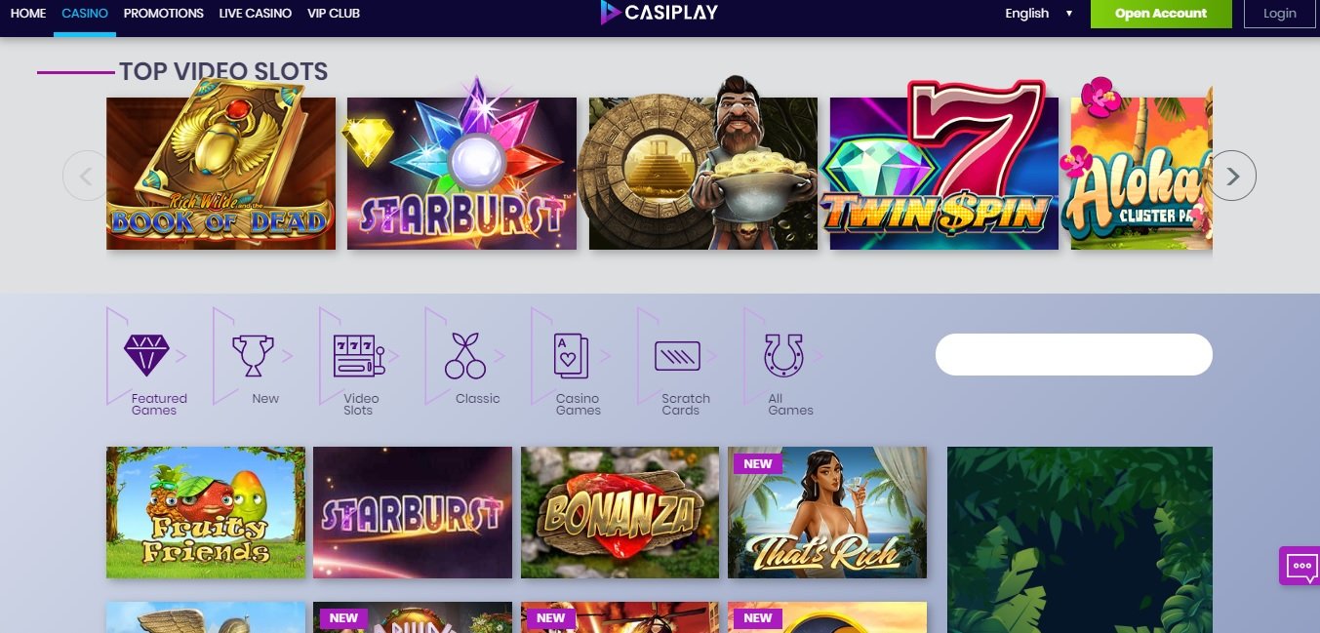1320x633 pixels.
Task: Open the VIP Club page
Action: (x=334, y=14)
